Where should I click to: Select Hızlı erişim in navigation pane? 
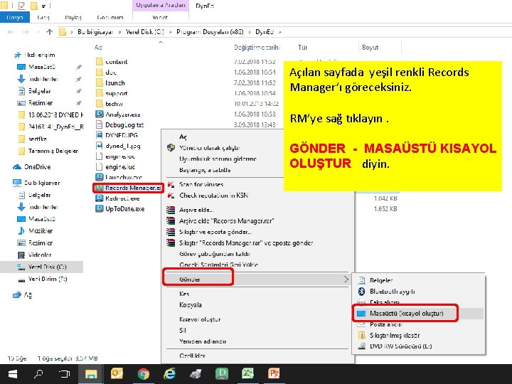click(40, 55)
